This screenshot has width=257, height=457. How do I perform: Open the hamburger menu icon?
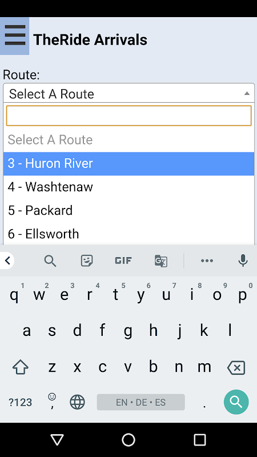[x=15, y=35]
